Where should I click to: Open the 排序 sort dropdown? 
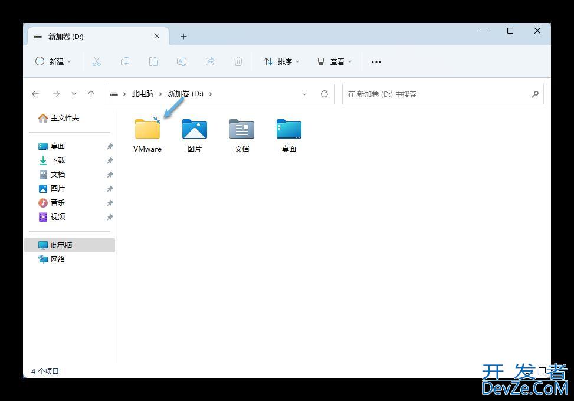[x=281, y=61]
